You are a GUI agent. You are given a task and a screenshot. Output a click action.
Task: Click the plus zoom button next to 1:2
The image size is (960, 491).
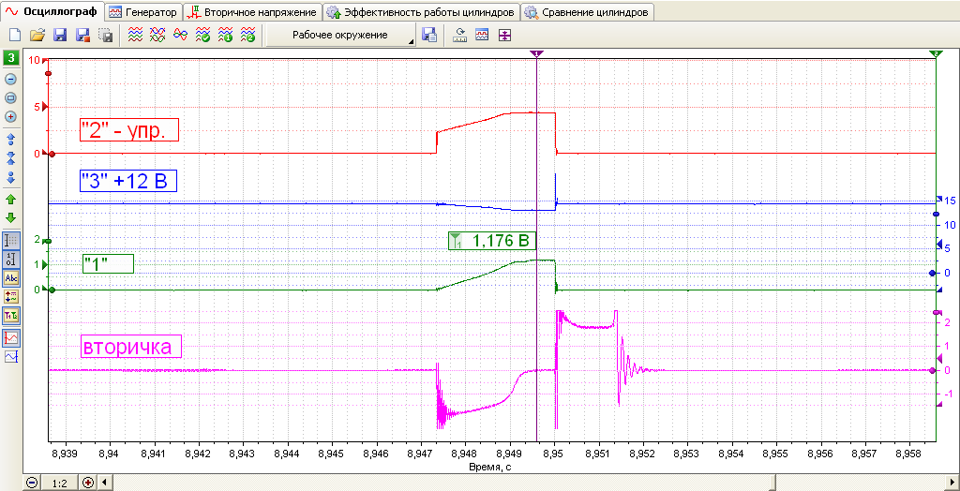87,483
